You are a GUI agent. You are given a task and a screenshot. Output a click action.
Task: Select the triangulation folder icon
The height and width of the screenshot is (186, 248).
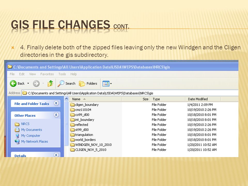coord(72,135)
